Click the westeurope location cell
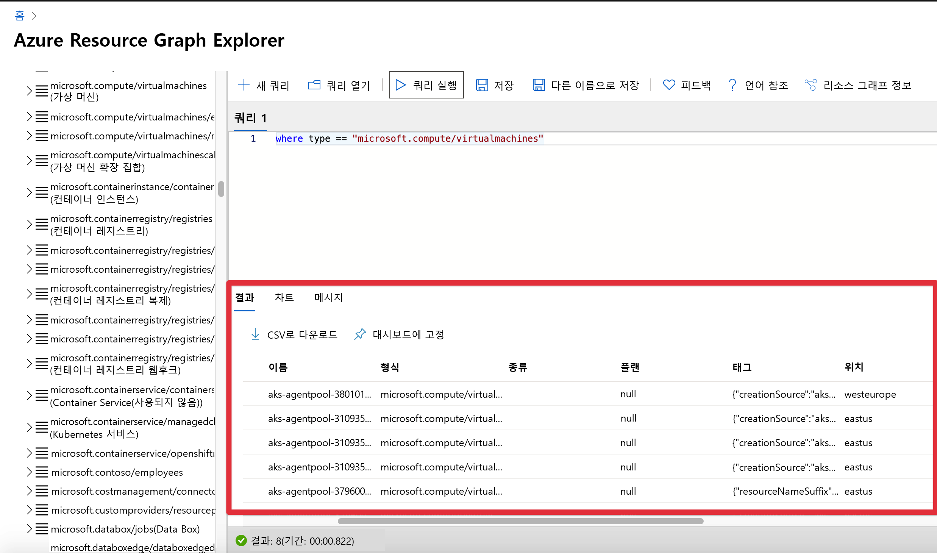 870,394
